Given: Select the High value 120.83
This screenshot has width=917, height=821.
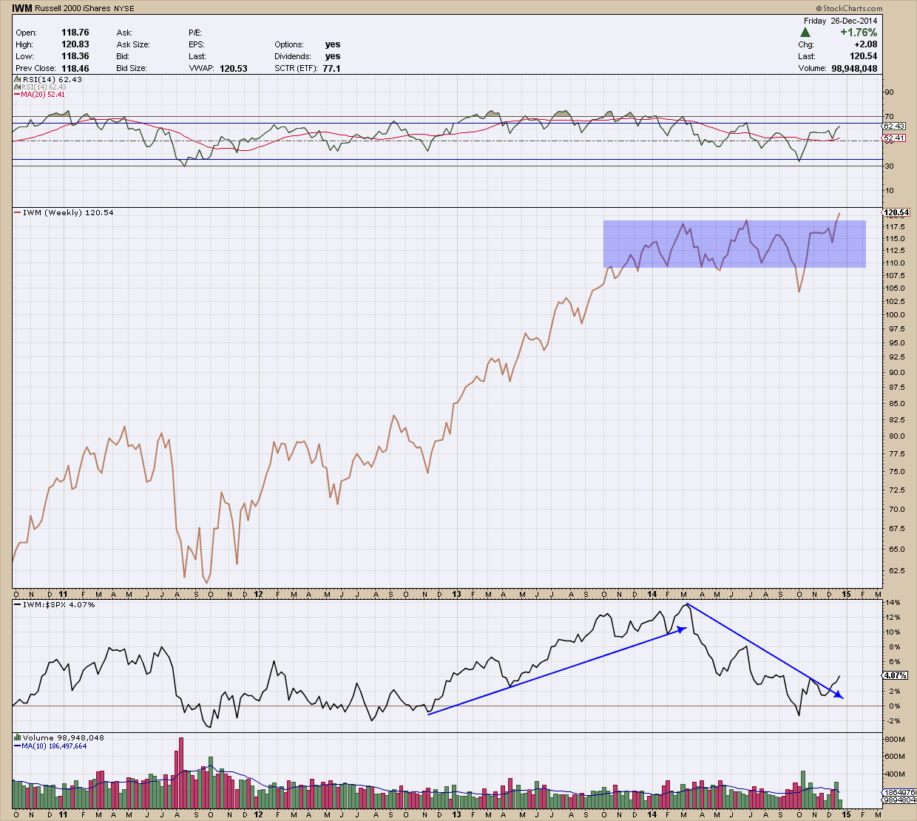Looking at the screenshot, I should point(75,44).
